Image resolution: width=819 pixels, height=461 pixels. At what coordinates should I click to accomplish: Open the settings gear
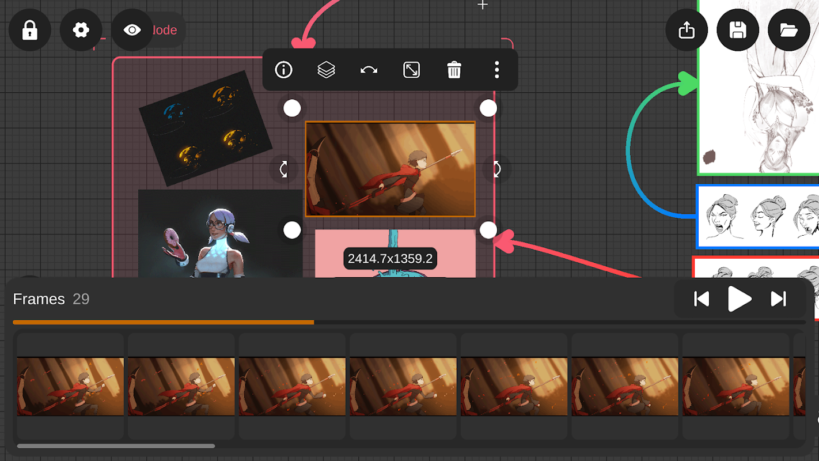click(x=81, y=30)
